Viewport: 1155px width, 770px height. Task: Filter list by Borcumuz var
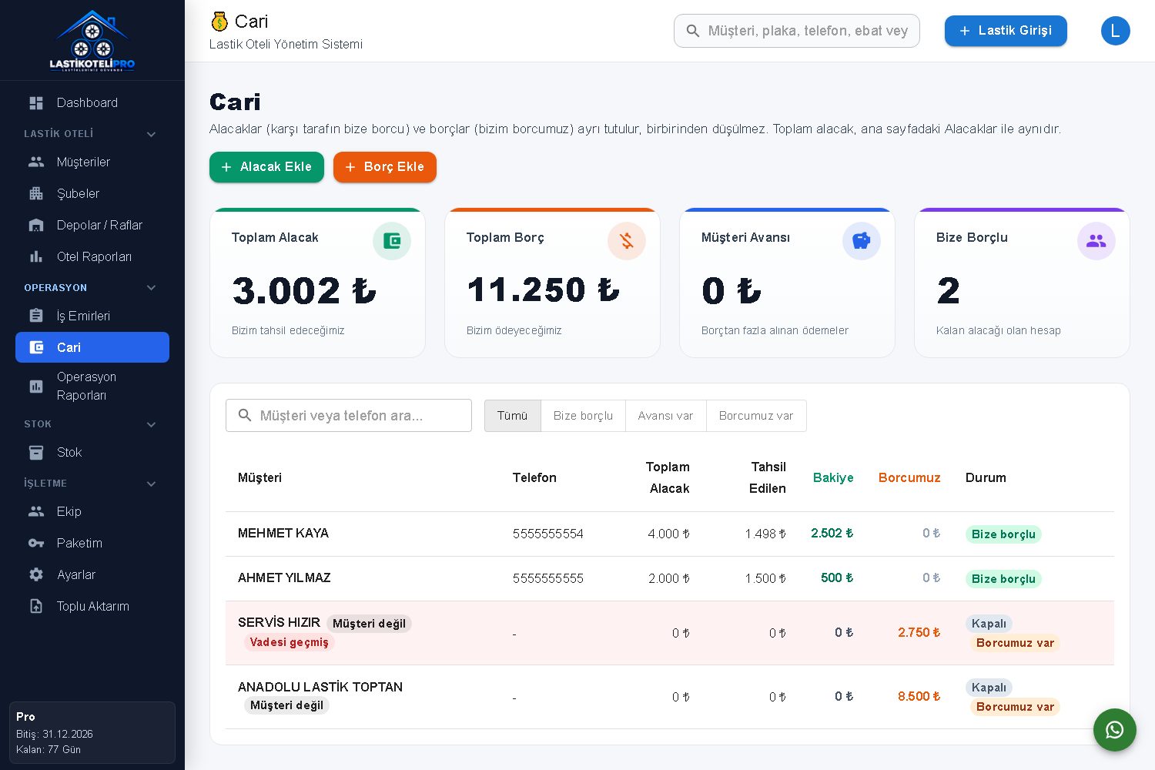tap(756, 416)
